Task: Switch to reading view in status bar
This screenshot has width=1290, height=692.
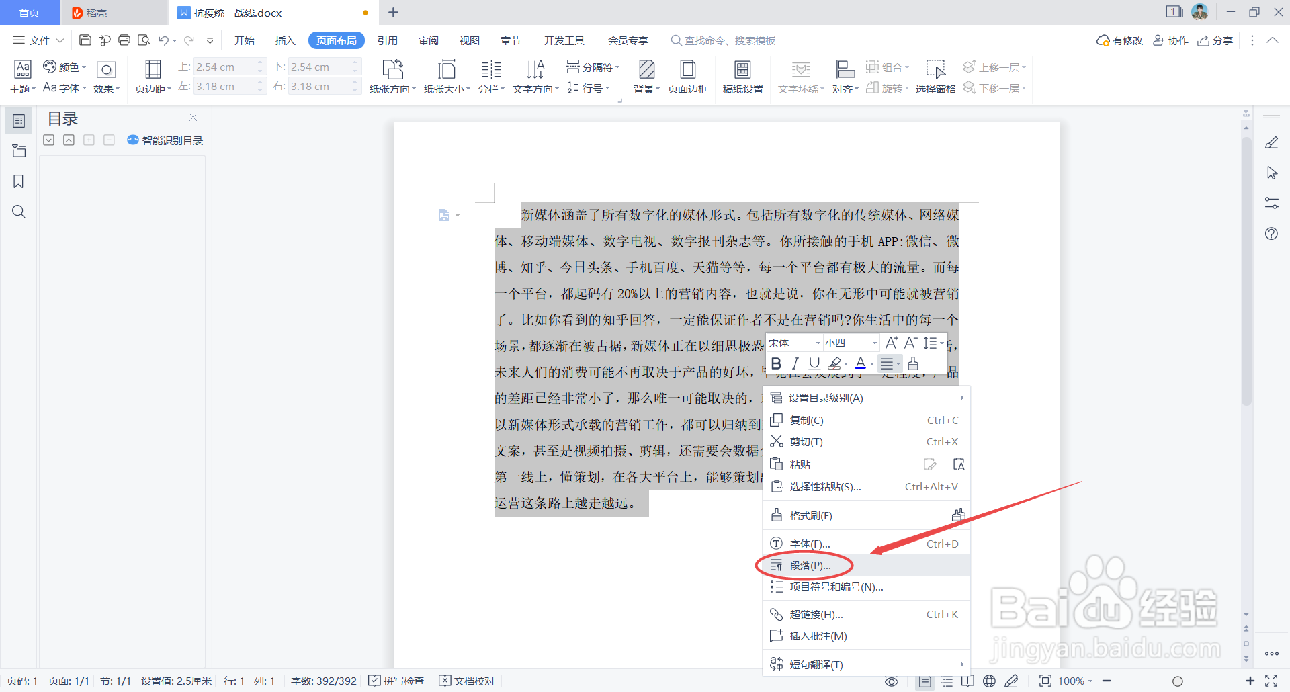Action: (967, 681)
